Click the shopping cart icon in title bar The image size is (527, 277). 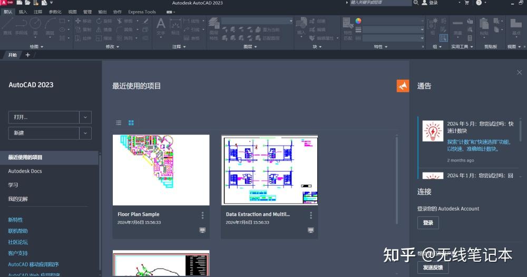pos(467,3)
